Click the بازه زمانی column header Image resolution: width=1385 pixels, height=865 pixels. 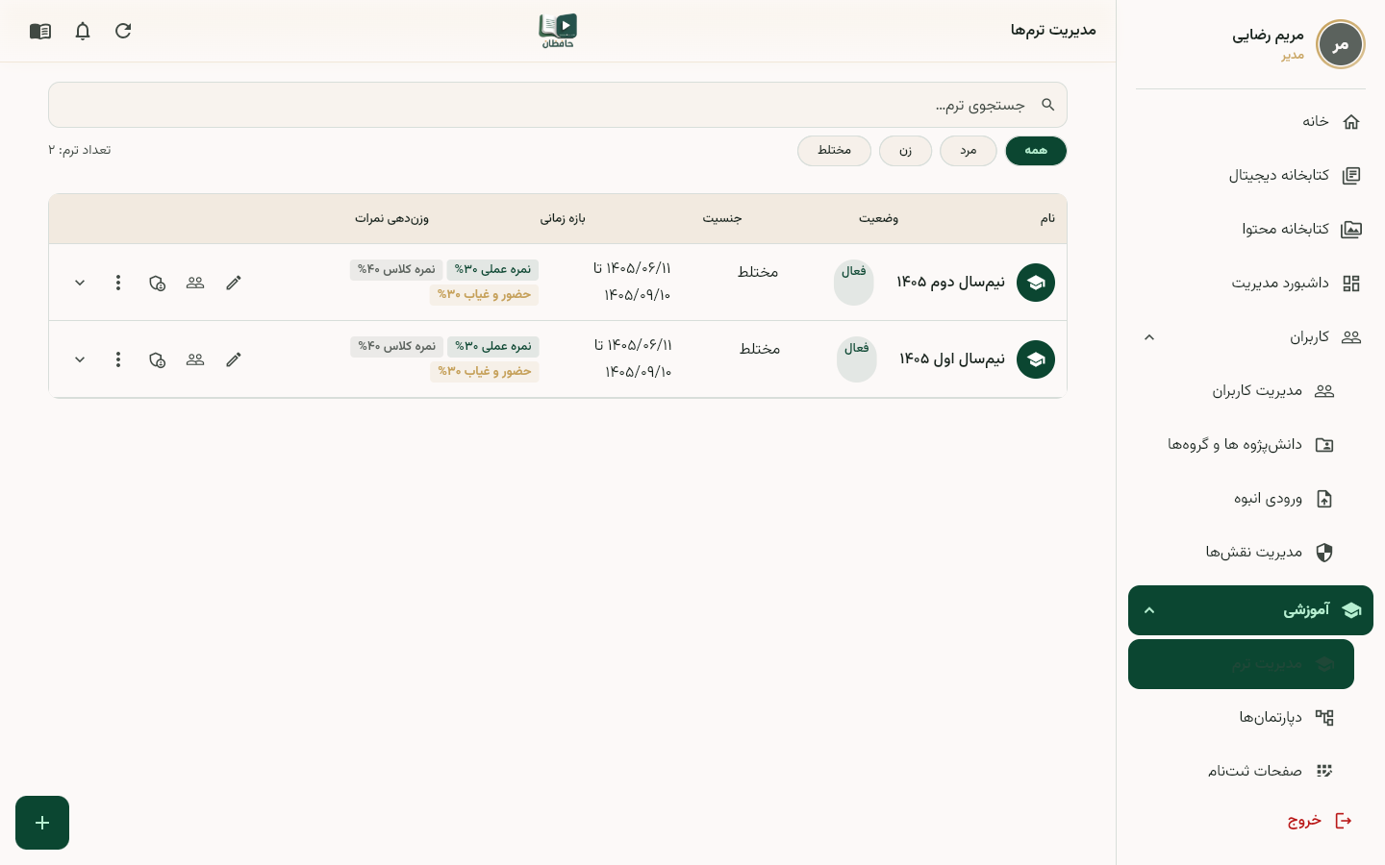563,219
